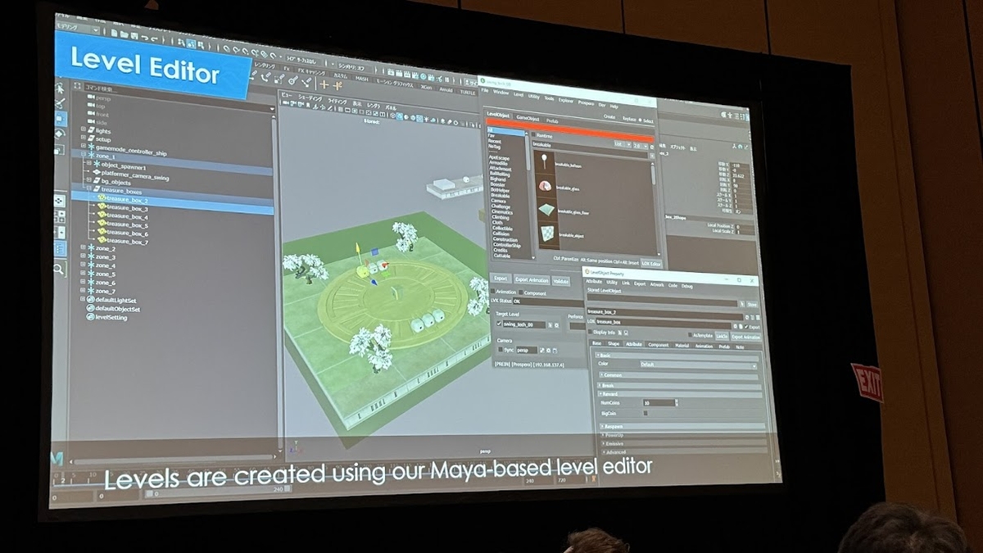Click the defaultLightSet set icon
This screenshot has width=983, height=553.
click(x=90, y=301)
